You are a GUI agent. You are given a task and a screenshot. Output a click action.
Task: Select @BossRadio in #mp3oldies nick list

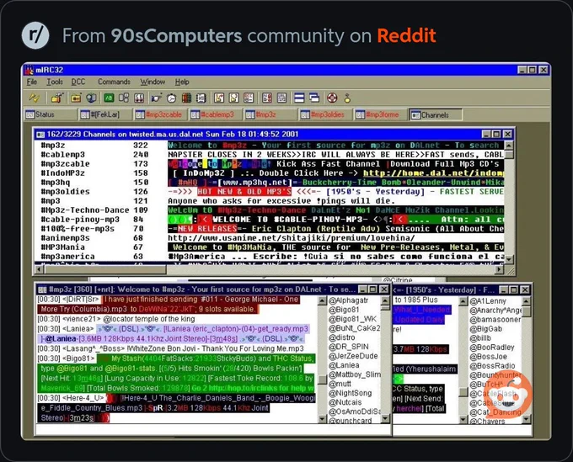coord(492,366)
